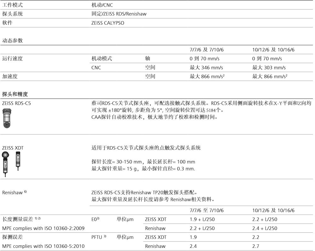Click the 动态参数 section heading

click(x=13, y=41)
